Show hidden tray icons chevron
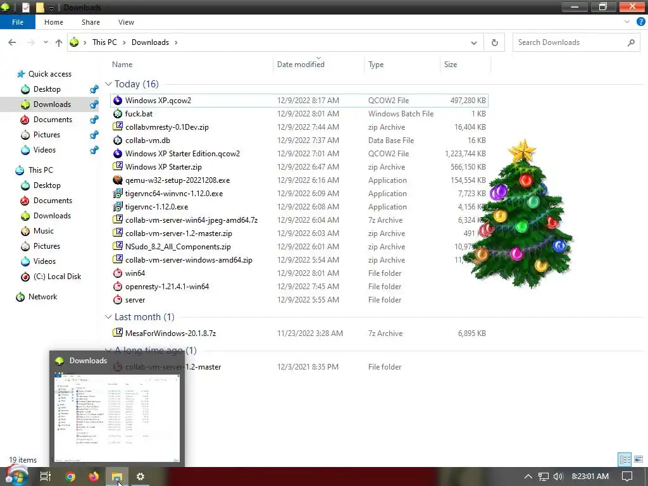Viewport: 648px width, 486px height. tap(528, 477)
